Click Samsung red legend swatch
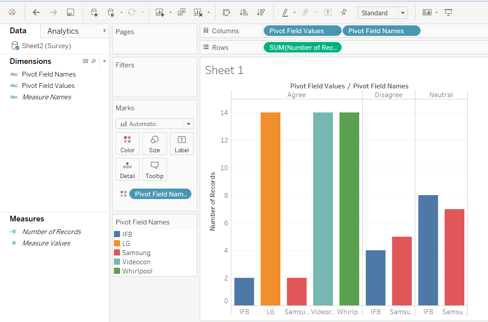The width and height of the screenshot is (488, 322). point(117,252)
